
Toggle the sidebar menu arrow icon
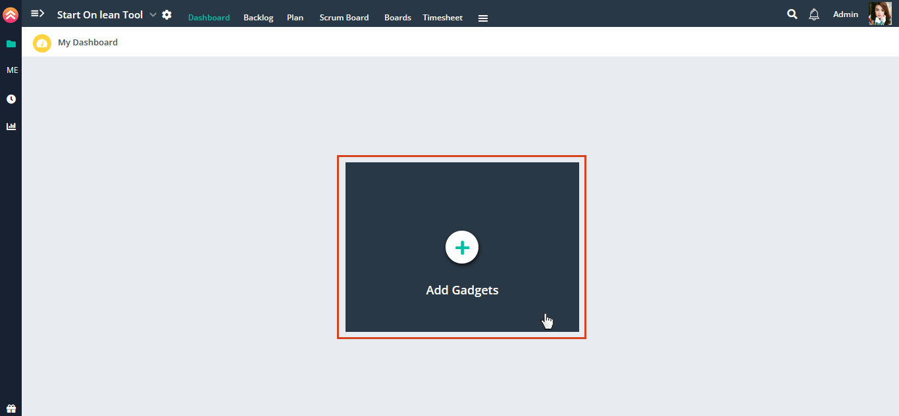coord(38,13)
